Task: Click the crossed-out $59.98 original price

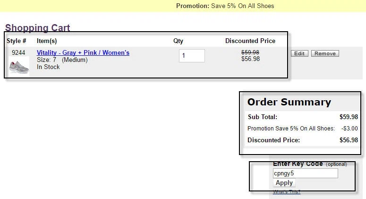Action: pyautogui.click(x=250, y=52)
